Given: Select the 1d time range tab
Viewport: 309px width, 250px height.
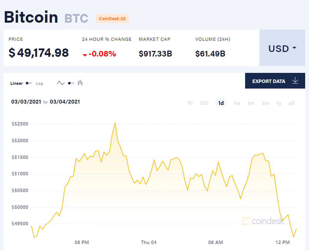Looking at the screenshot, I should click(x=221, y=103).
